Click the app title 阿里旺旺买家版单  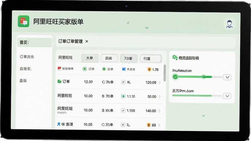58,22
